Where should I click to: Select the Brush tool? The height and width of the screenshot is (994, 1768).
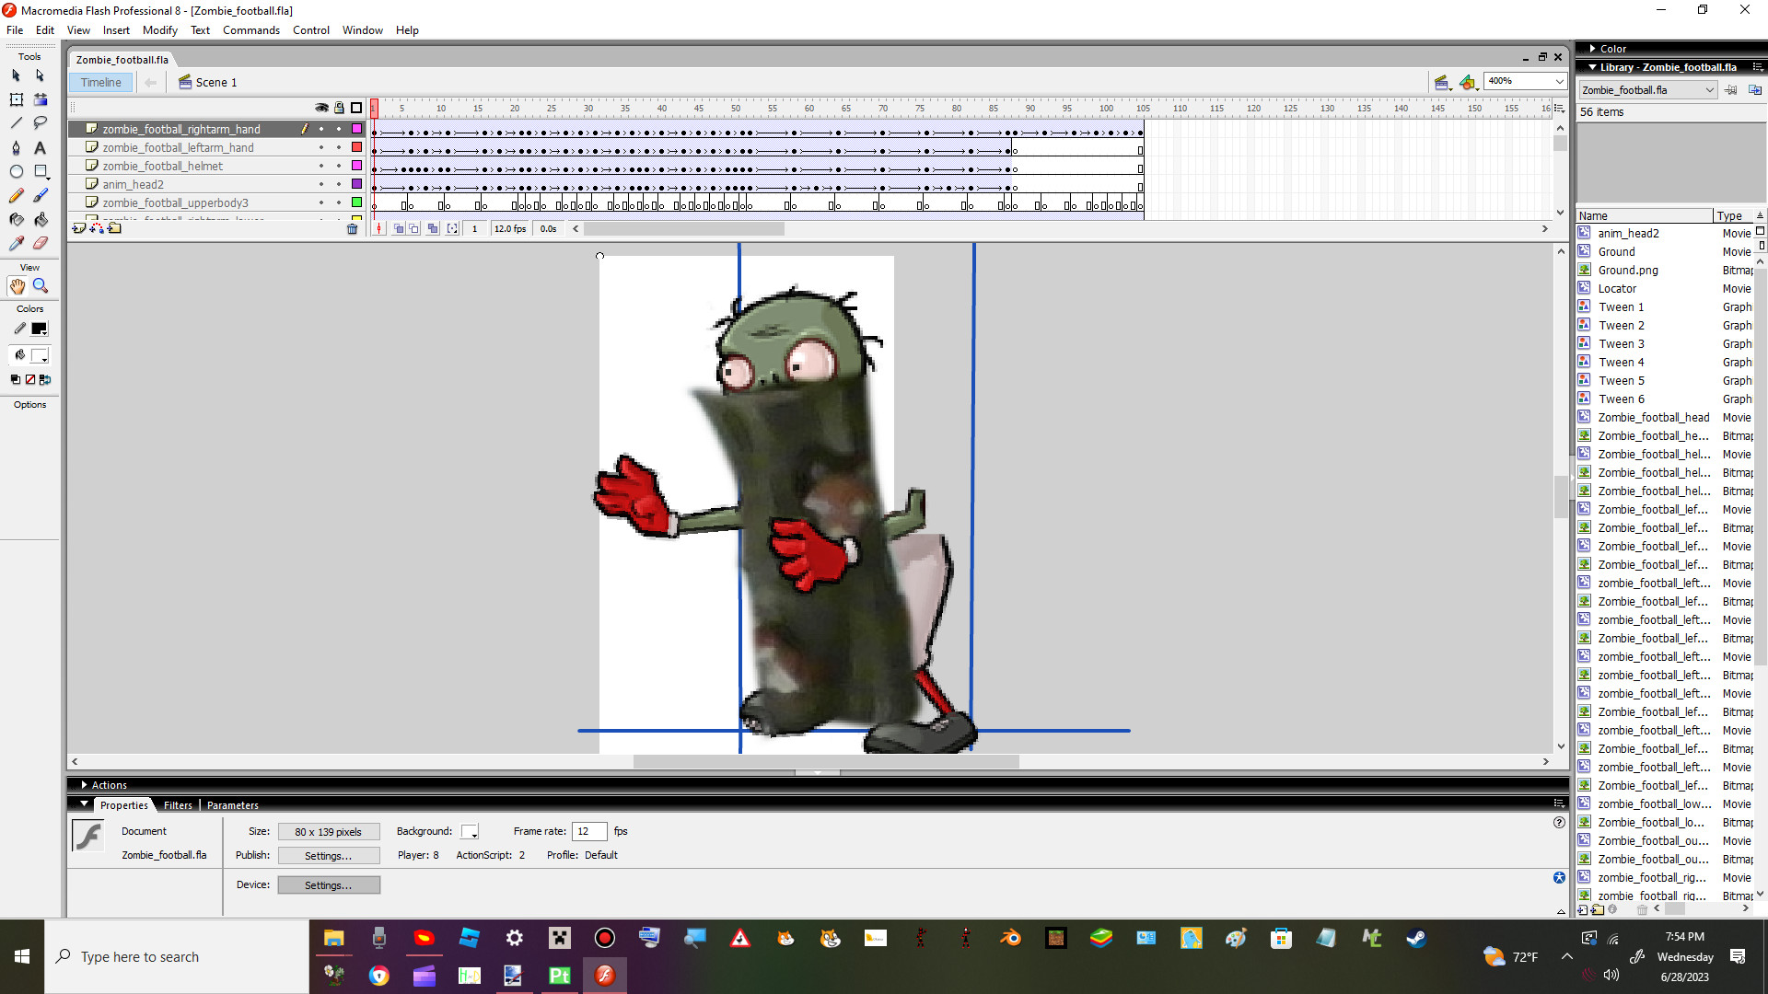(x=40, y=195)
